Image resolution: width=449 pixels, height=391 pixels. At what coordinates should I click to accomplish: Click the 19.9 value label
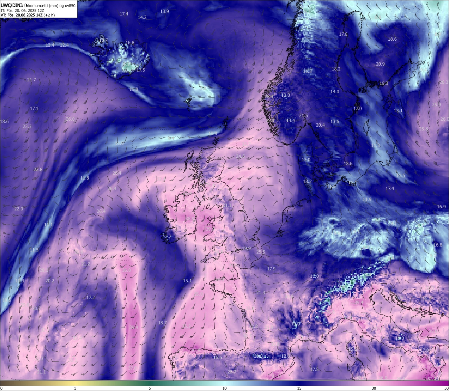coord(246,249)
